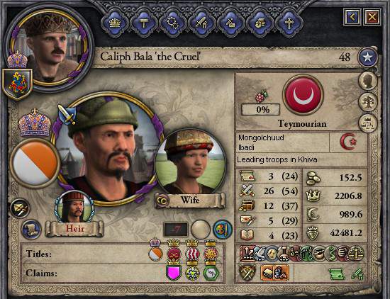The width and height of the screenshot is (390, 299).
Task: Open the Military tab with sword icon
Action: coord(202,23)
